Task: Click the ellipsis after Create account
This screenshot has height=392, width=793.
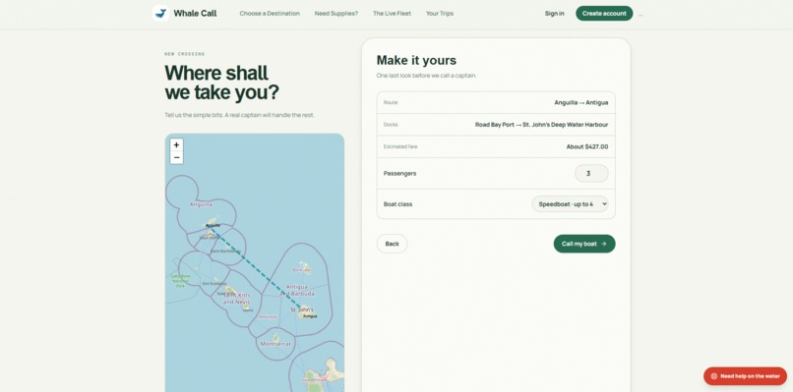Action: pos(640,15)
